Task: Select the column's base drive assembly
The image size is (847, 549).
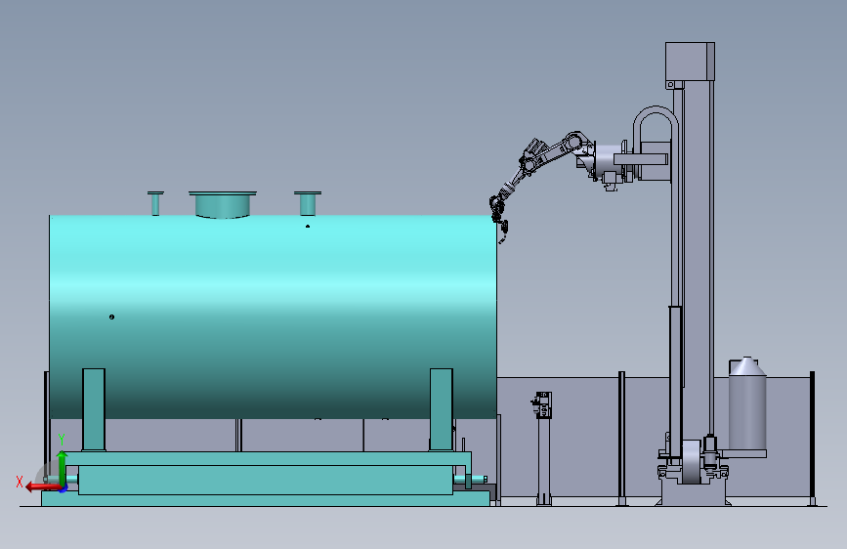Action: point(693,471)
